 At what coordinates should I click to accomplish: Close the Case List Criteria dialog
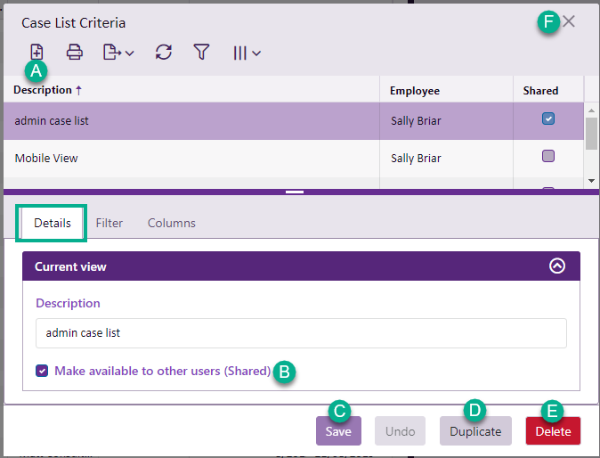569,21
